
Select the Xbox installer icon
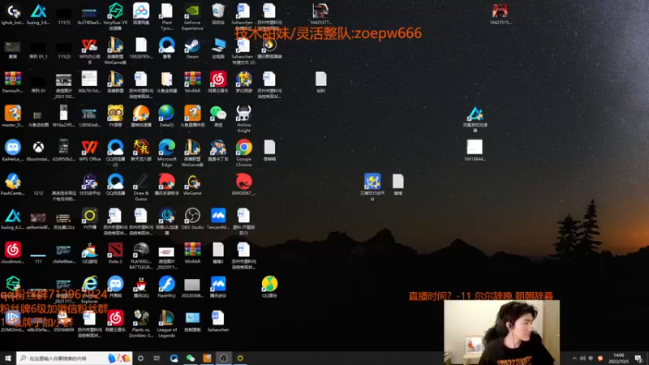38,151
